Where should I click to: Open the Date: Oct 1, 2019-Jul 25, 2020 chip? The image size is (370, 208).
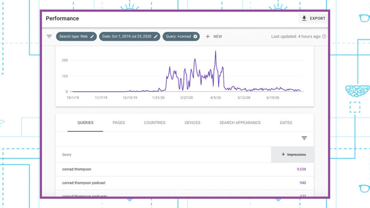[127, 36]
